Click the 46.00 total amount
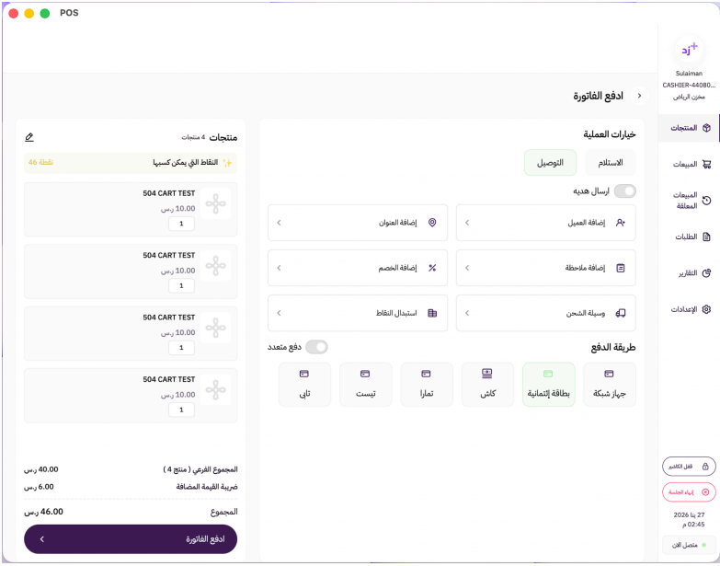The width and height of the screenshot is (720, 566). click(43, 512)
